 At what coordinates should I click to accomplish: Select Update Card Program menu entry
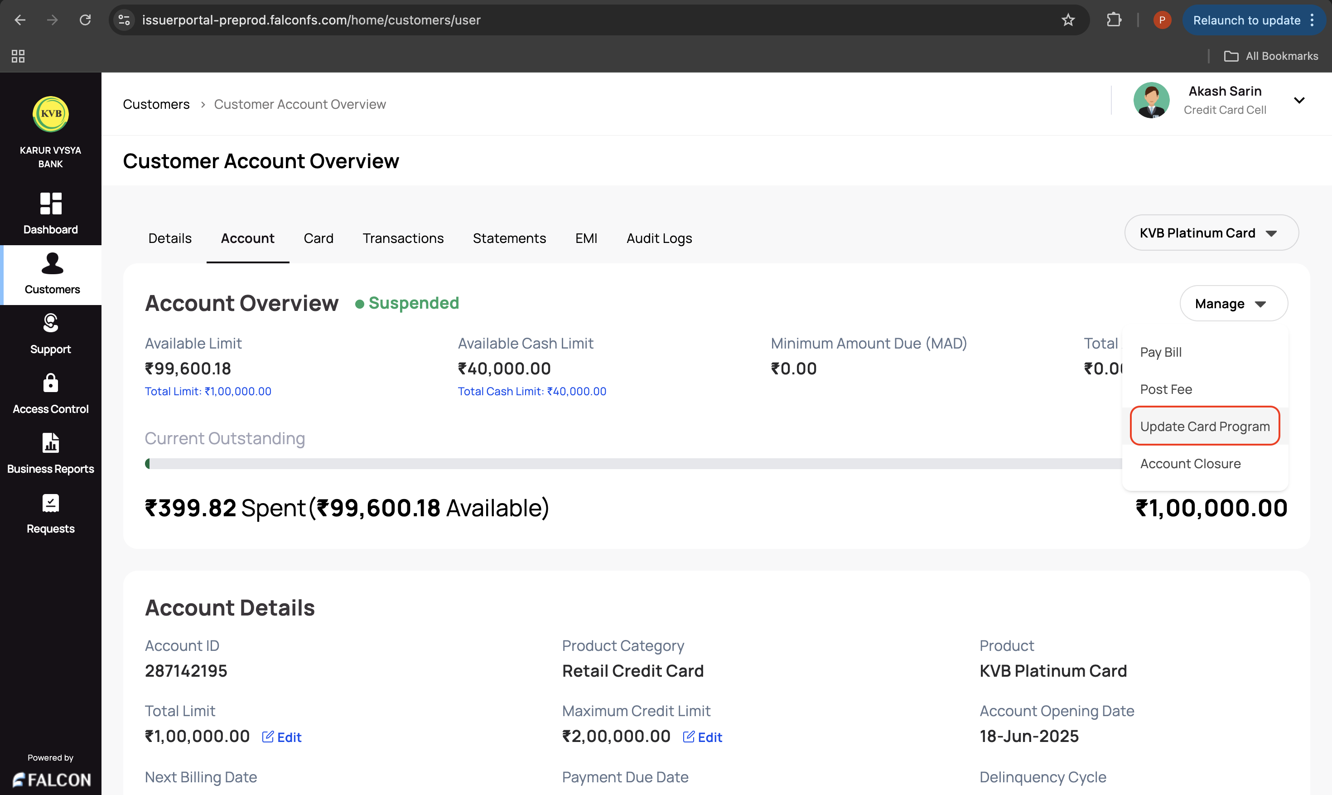(1205, 427)
